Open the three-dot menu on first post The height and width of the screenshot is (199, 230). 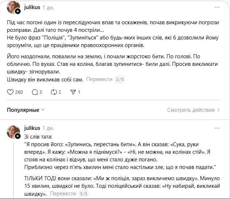tap(217, 7)
